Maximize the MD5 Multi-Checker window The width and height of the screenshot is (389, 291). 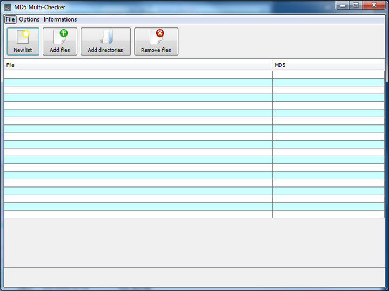pyautogui.click(x=356, y=5)
